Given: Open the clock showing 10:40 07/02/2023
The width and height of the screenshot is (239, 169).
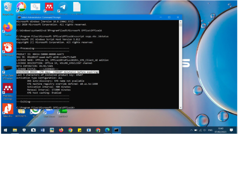Looking at the screenshot, I should (220, 130).
